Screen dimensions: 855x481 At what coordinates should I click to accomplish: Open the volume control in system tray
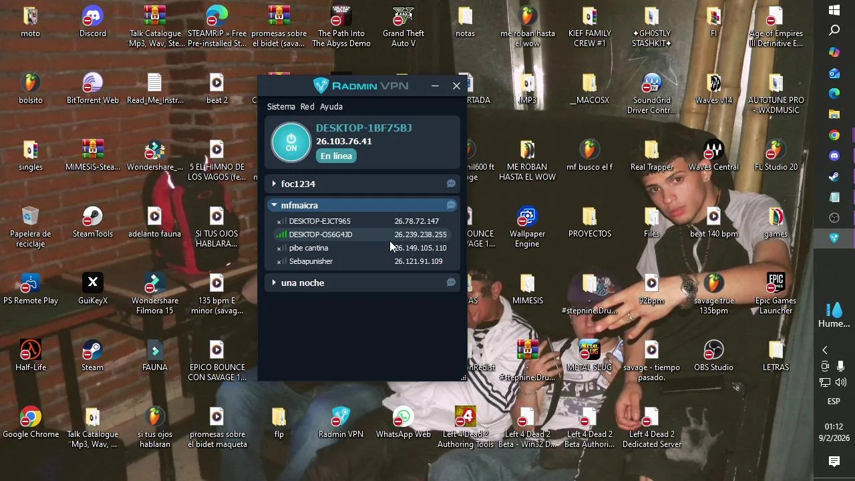841,382
